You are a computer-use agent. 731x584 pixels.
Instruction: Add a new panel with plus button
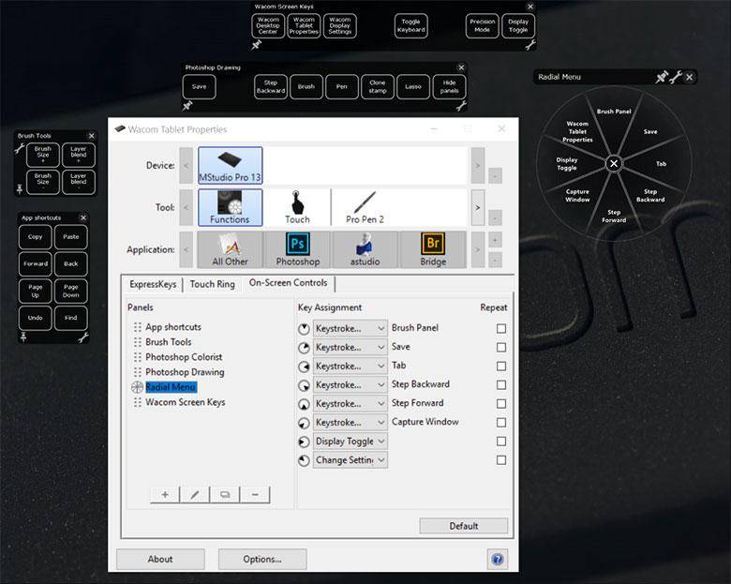coord(165,495)
